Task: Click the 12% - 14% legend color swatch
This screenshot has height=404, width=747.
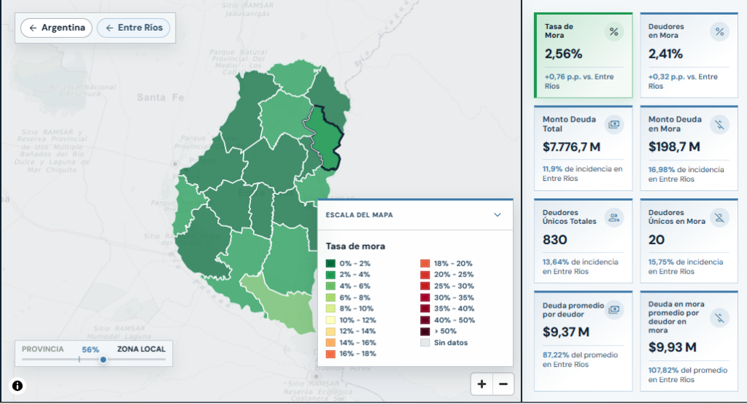Action: (330, 331)
